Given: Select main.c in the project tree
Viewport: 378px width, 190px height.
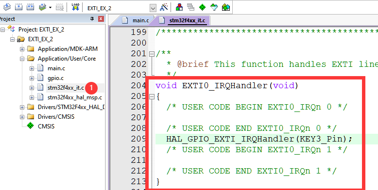Looking at the screenshot, I should tap(56, 68).
